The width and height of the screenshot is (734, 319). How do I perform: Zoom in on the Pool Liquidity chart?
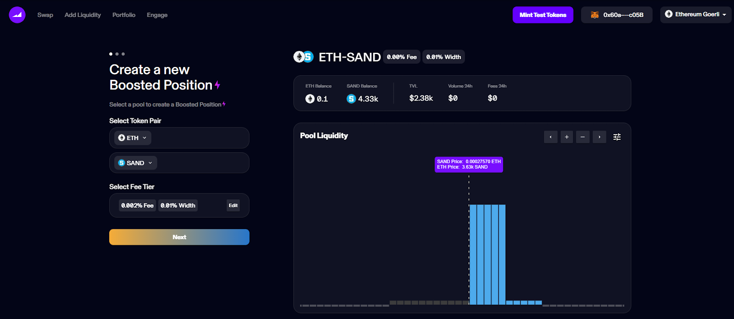coord(567,137)
